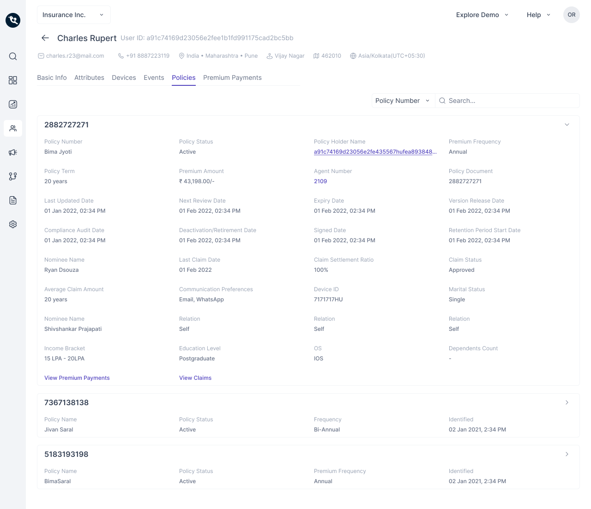
Task: Switch to the Devices tab
Action: pyautogui.click(x=124, y=78)
